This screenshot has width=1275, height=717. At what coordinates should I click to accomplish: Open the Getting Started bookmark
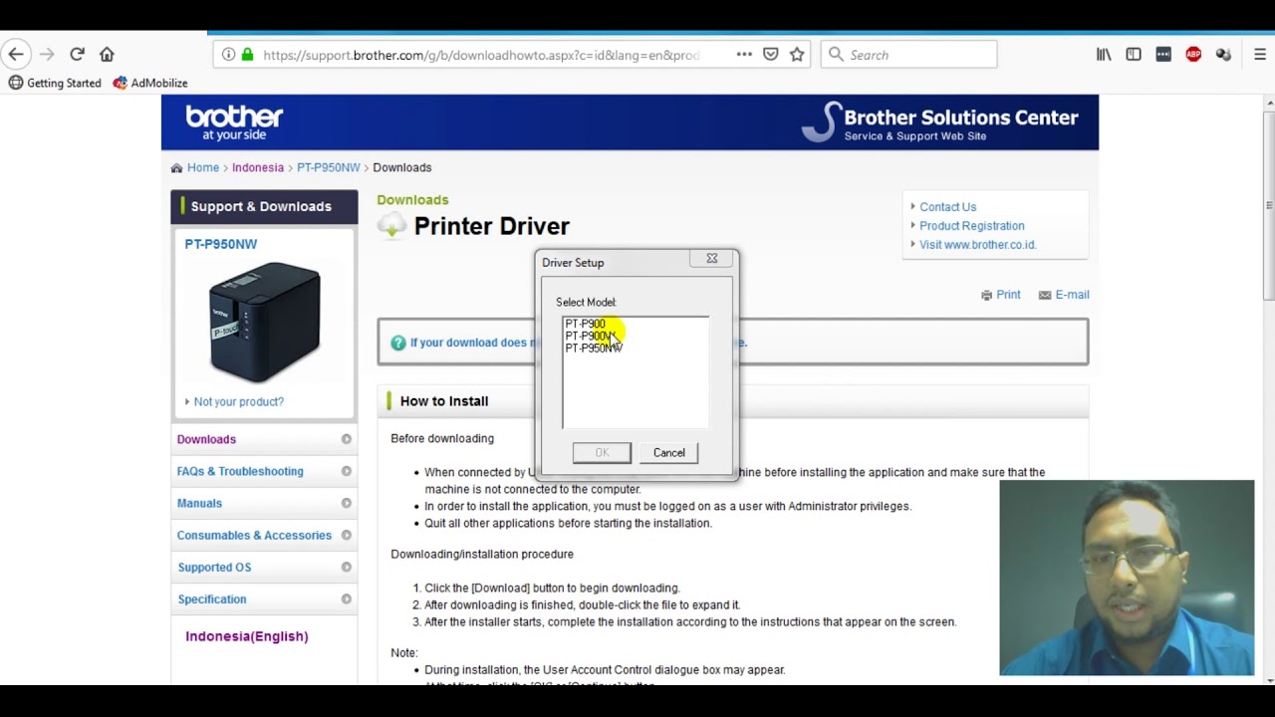55,83
